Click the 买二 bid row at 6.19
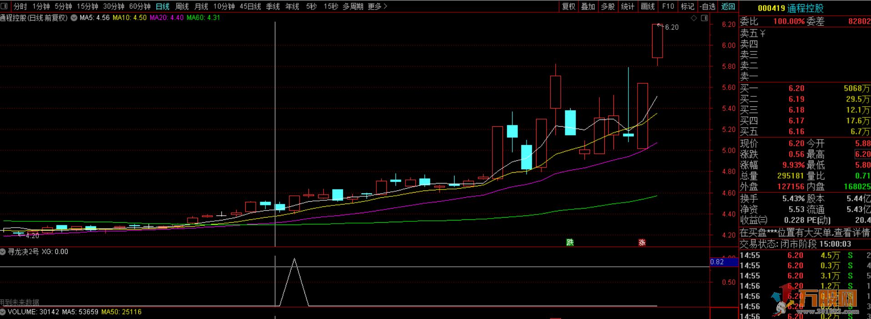The width and height of the screenshot is (871, 319). [x=805, y=99]
